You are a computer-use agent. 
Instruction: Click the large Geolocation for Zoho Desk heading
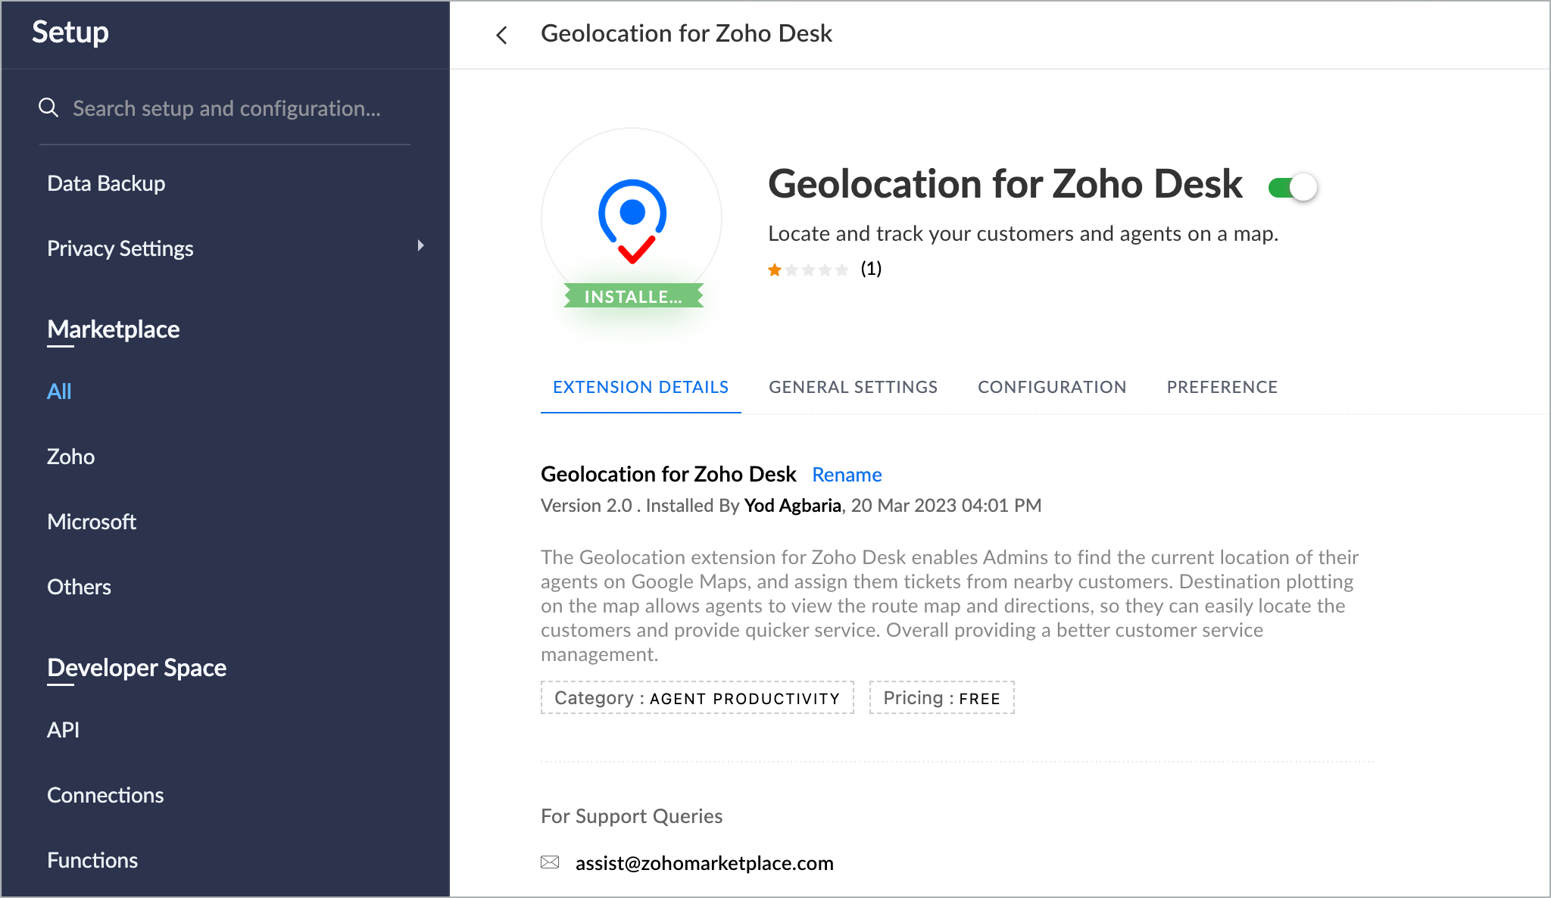[x=1005, y=185]
